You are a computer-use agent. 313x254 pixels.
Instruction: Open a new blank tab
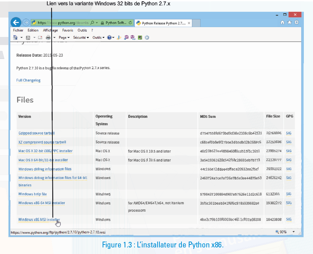(x=196, y=23)
